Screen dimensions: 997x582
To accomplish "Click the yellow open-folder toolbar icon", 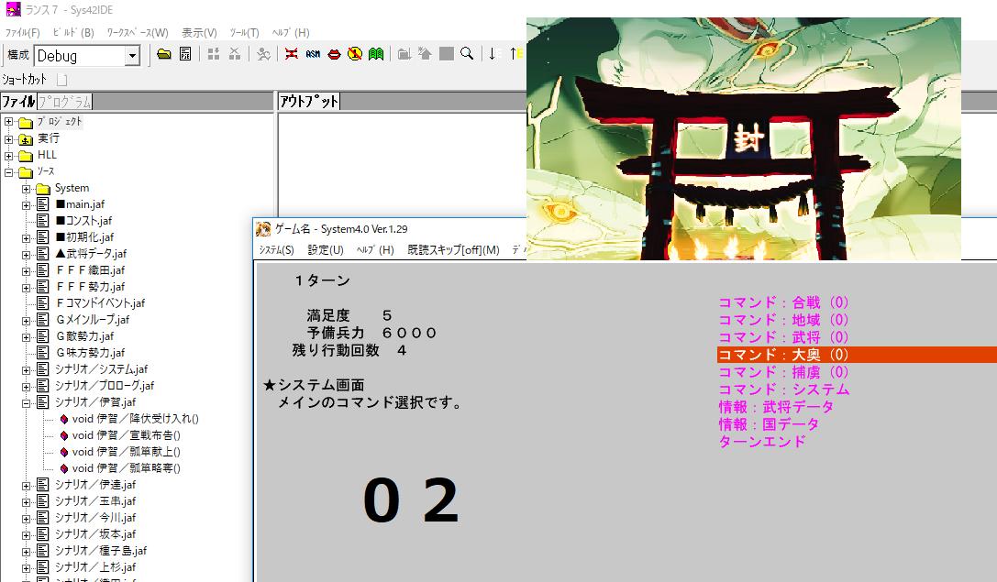I will (164, 54).
